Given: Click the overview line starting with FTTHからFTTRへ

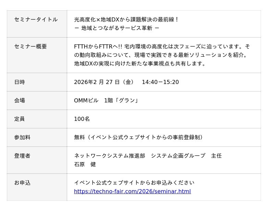Looking at the screenshot, I should [x=162, y=46].
